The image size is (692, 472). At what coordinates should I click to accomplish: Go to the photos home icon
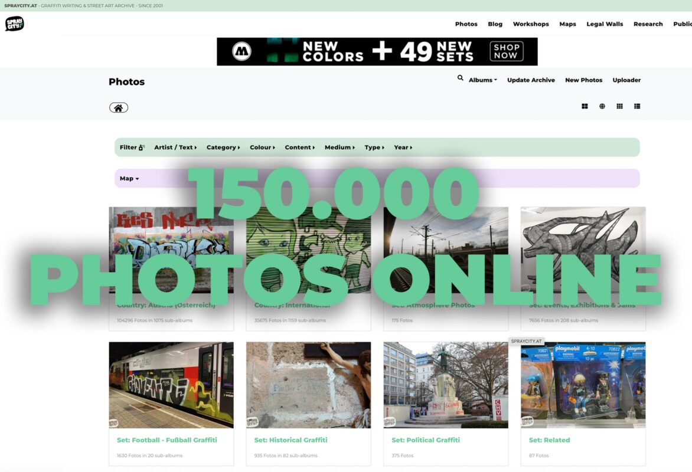click(119, 108)
